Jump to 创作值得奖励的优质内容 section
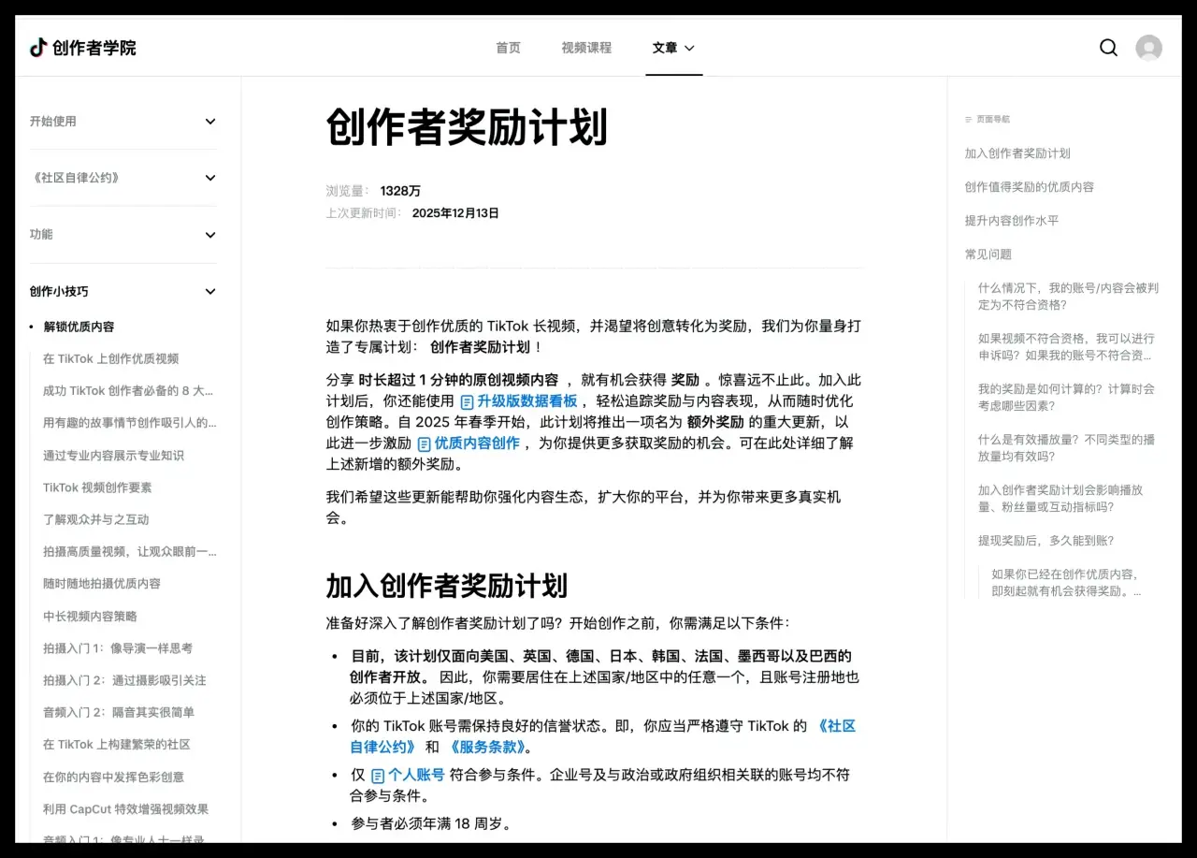The width and height of the screenshot is (1197, 858). coord(1030,187)
